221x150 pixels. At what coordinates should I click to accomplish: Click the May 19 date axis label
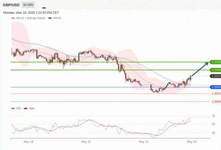(192, 142)
